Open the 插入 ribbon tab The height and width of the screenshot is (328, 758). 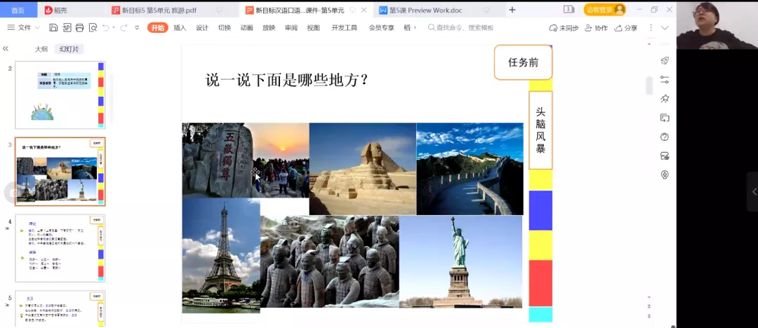(x=180, y=27)
